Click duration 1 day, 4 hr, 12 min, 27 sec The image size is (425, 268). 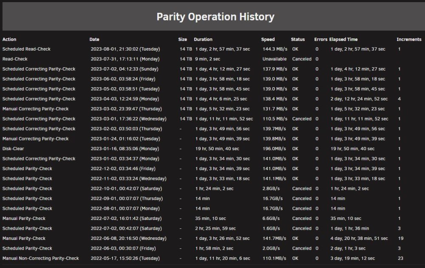(223, 69)
